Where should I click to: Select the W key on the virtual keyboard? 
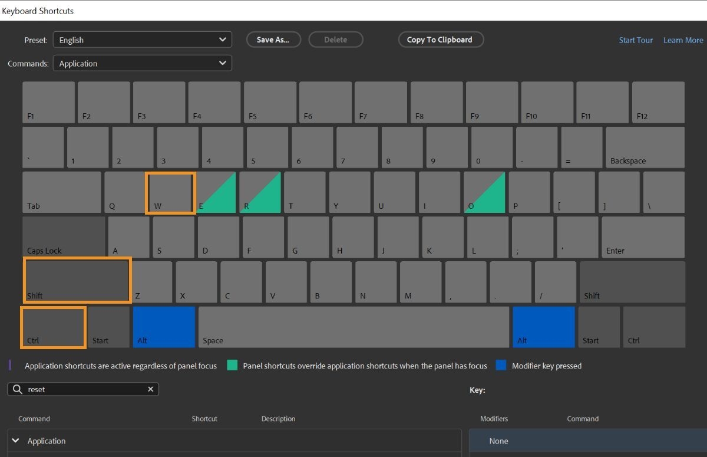click(x=170, y=192)
